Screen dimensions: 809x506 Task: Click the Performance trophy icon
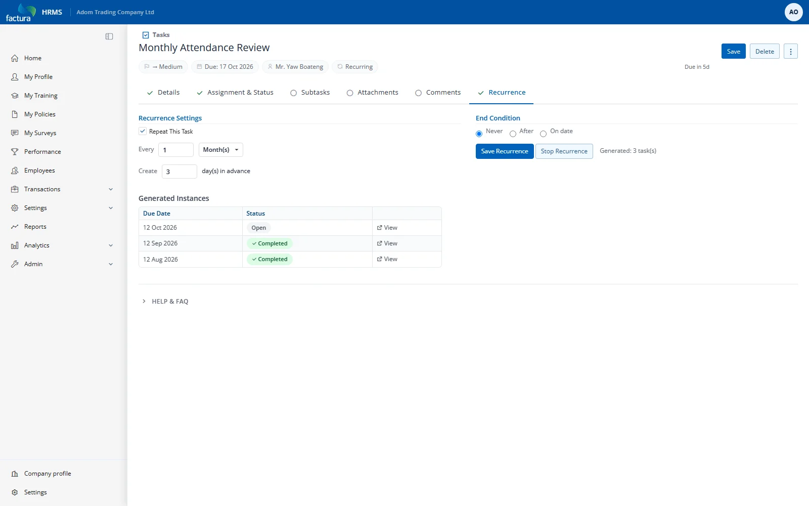click(x=15, y=152)
